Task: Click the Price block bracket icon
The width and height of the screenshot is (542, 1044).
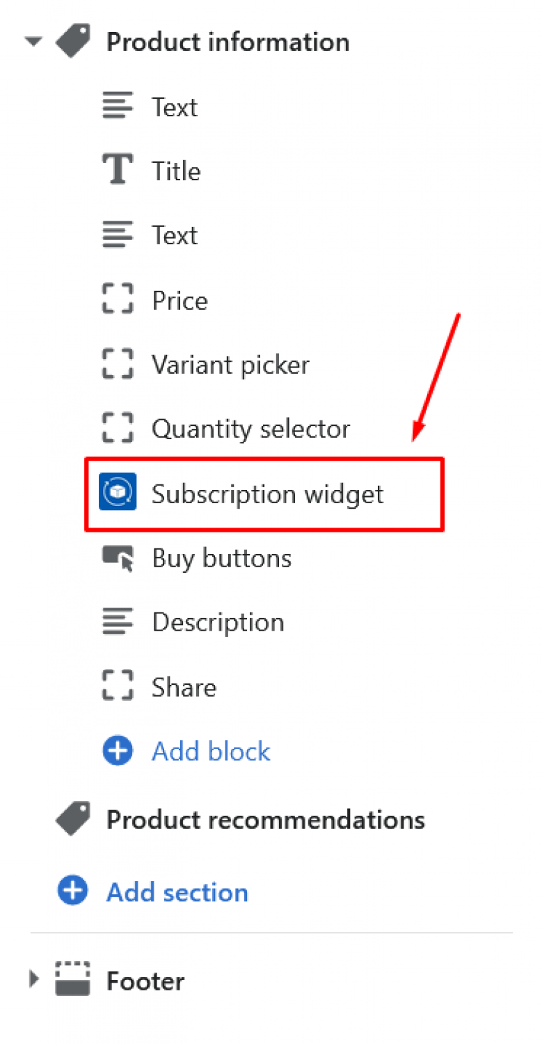Action: click(x=118, y=300)
